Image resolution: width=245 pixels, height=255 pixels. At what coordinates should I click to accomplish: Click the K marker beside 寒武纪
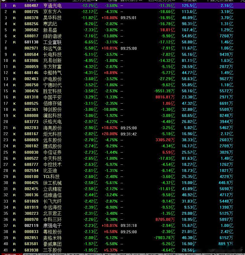pyautogui.click(x=14, y=24)
